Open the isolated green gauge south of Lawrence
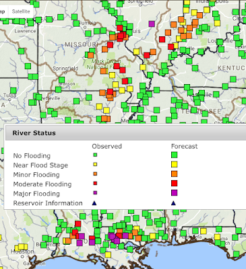 (x=21, y=51)
